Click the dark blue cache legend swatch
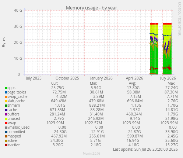 6,110
